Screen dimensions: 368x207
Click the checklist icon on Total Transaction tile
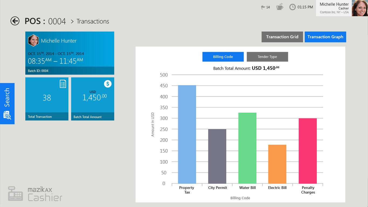coord(63,84)
